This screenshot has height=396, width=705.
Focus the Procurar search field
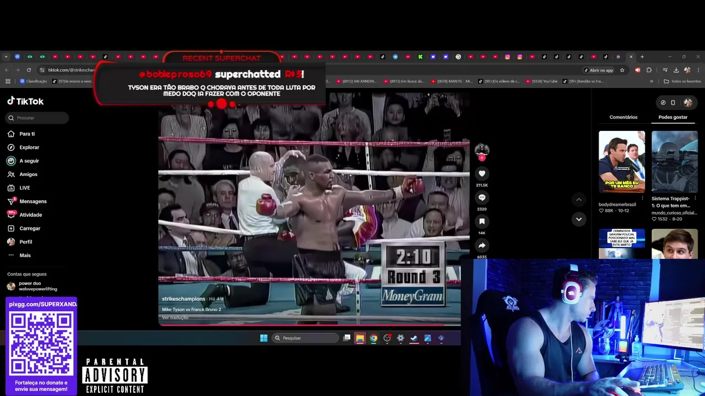coord(37,118)
